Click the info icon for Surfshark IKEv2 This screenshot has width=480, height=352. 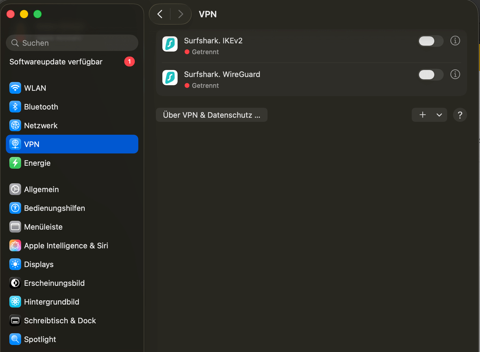tap(455, 41)
